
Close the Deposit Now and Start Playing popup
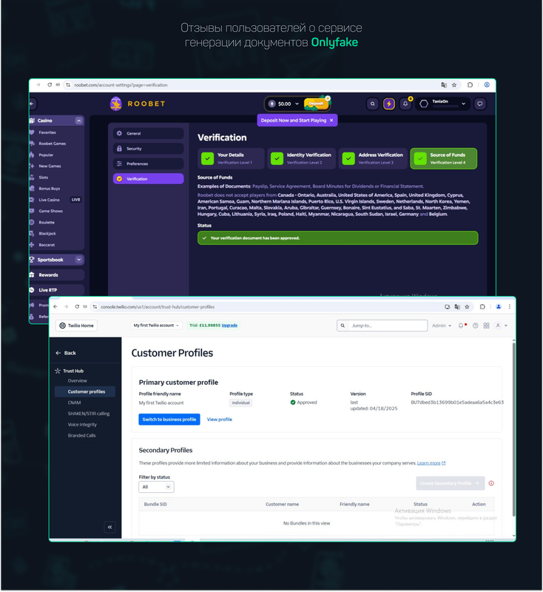click(331, 120)
